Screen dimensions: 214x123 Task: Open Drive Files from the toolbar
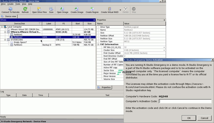[x=39, y=10]
